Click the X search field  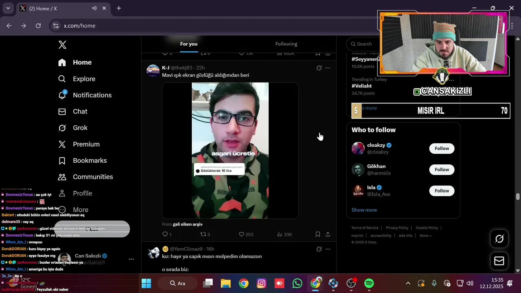[364, 44]
